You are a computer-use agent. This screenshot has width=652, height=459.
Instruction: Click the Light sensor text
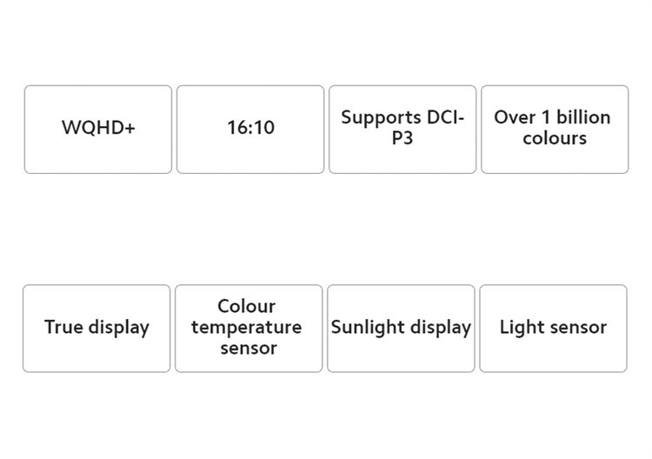[553, 328]
